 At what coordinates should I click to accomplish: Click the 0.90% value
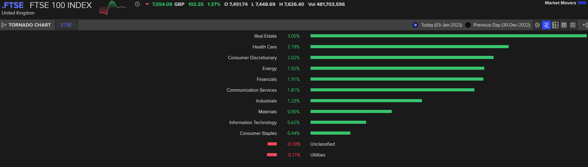pos(294,112)
